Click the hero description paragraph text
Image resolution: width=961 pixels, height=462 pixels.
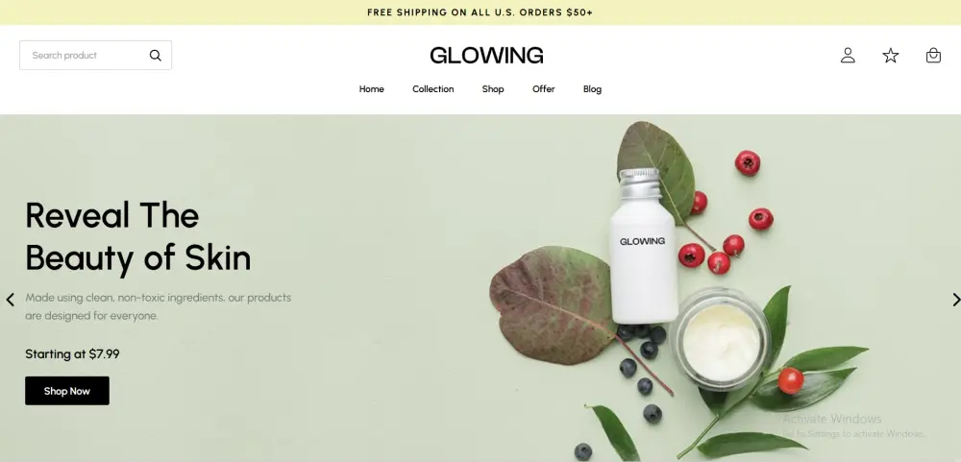coord(159,306)
